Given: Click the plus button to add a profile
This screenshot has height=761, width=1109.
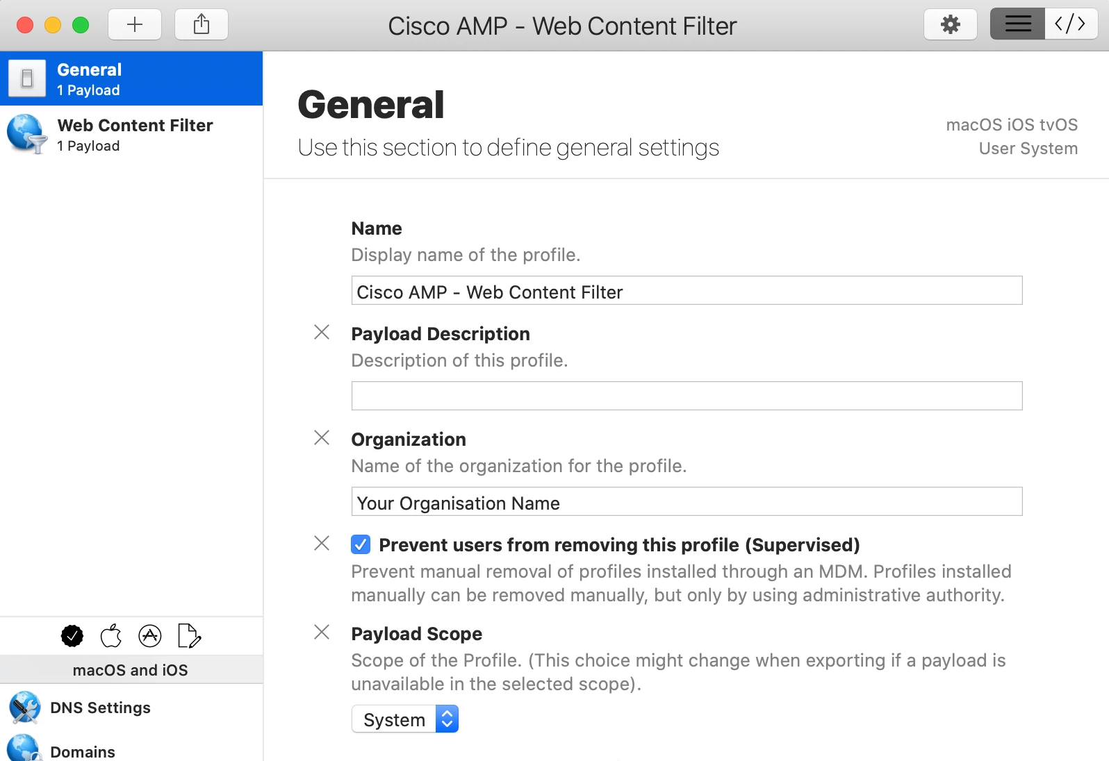Looking at the screenshot, I should pos(135,25).
